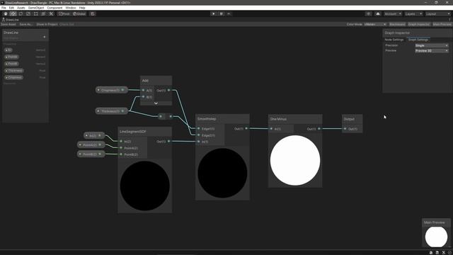Select the Thickness property in Blackboard
Image resolution: width=453 pixels, height=255 pixels.
14,71
